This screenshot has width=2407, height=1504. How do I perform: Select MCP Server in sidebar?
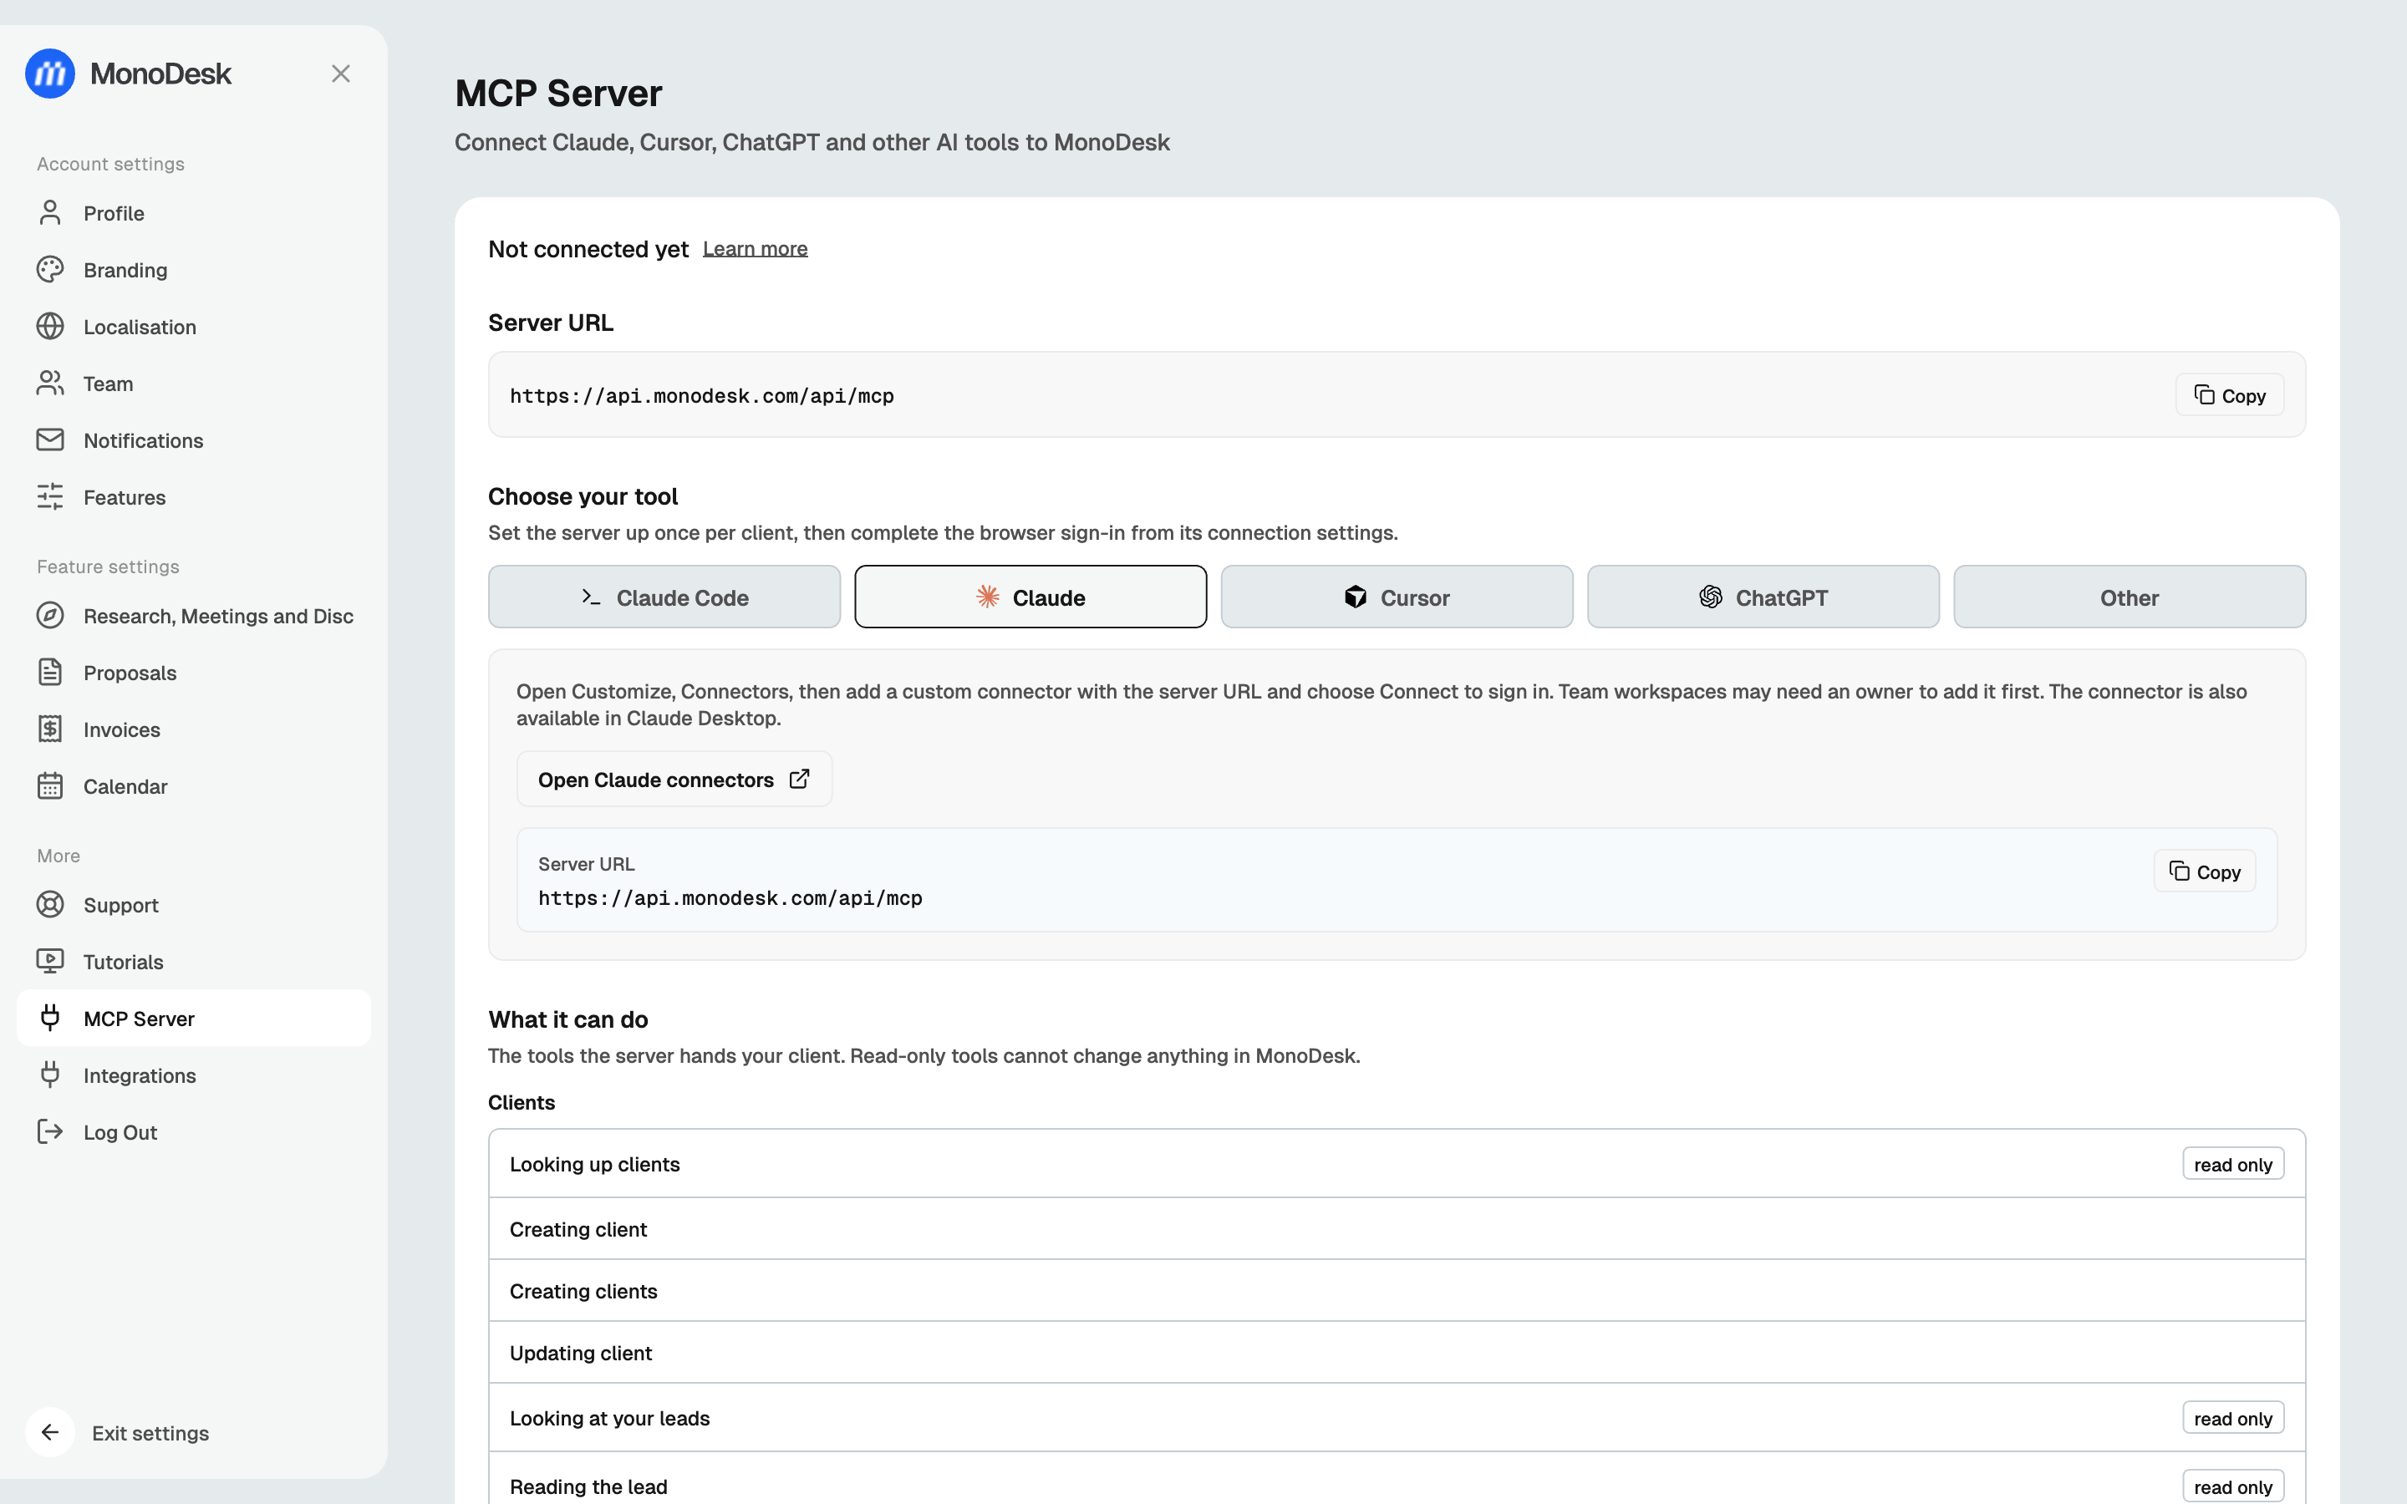click(x=194, y=1018)
